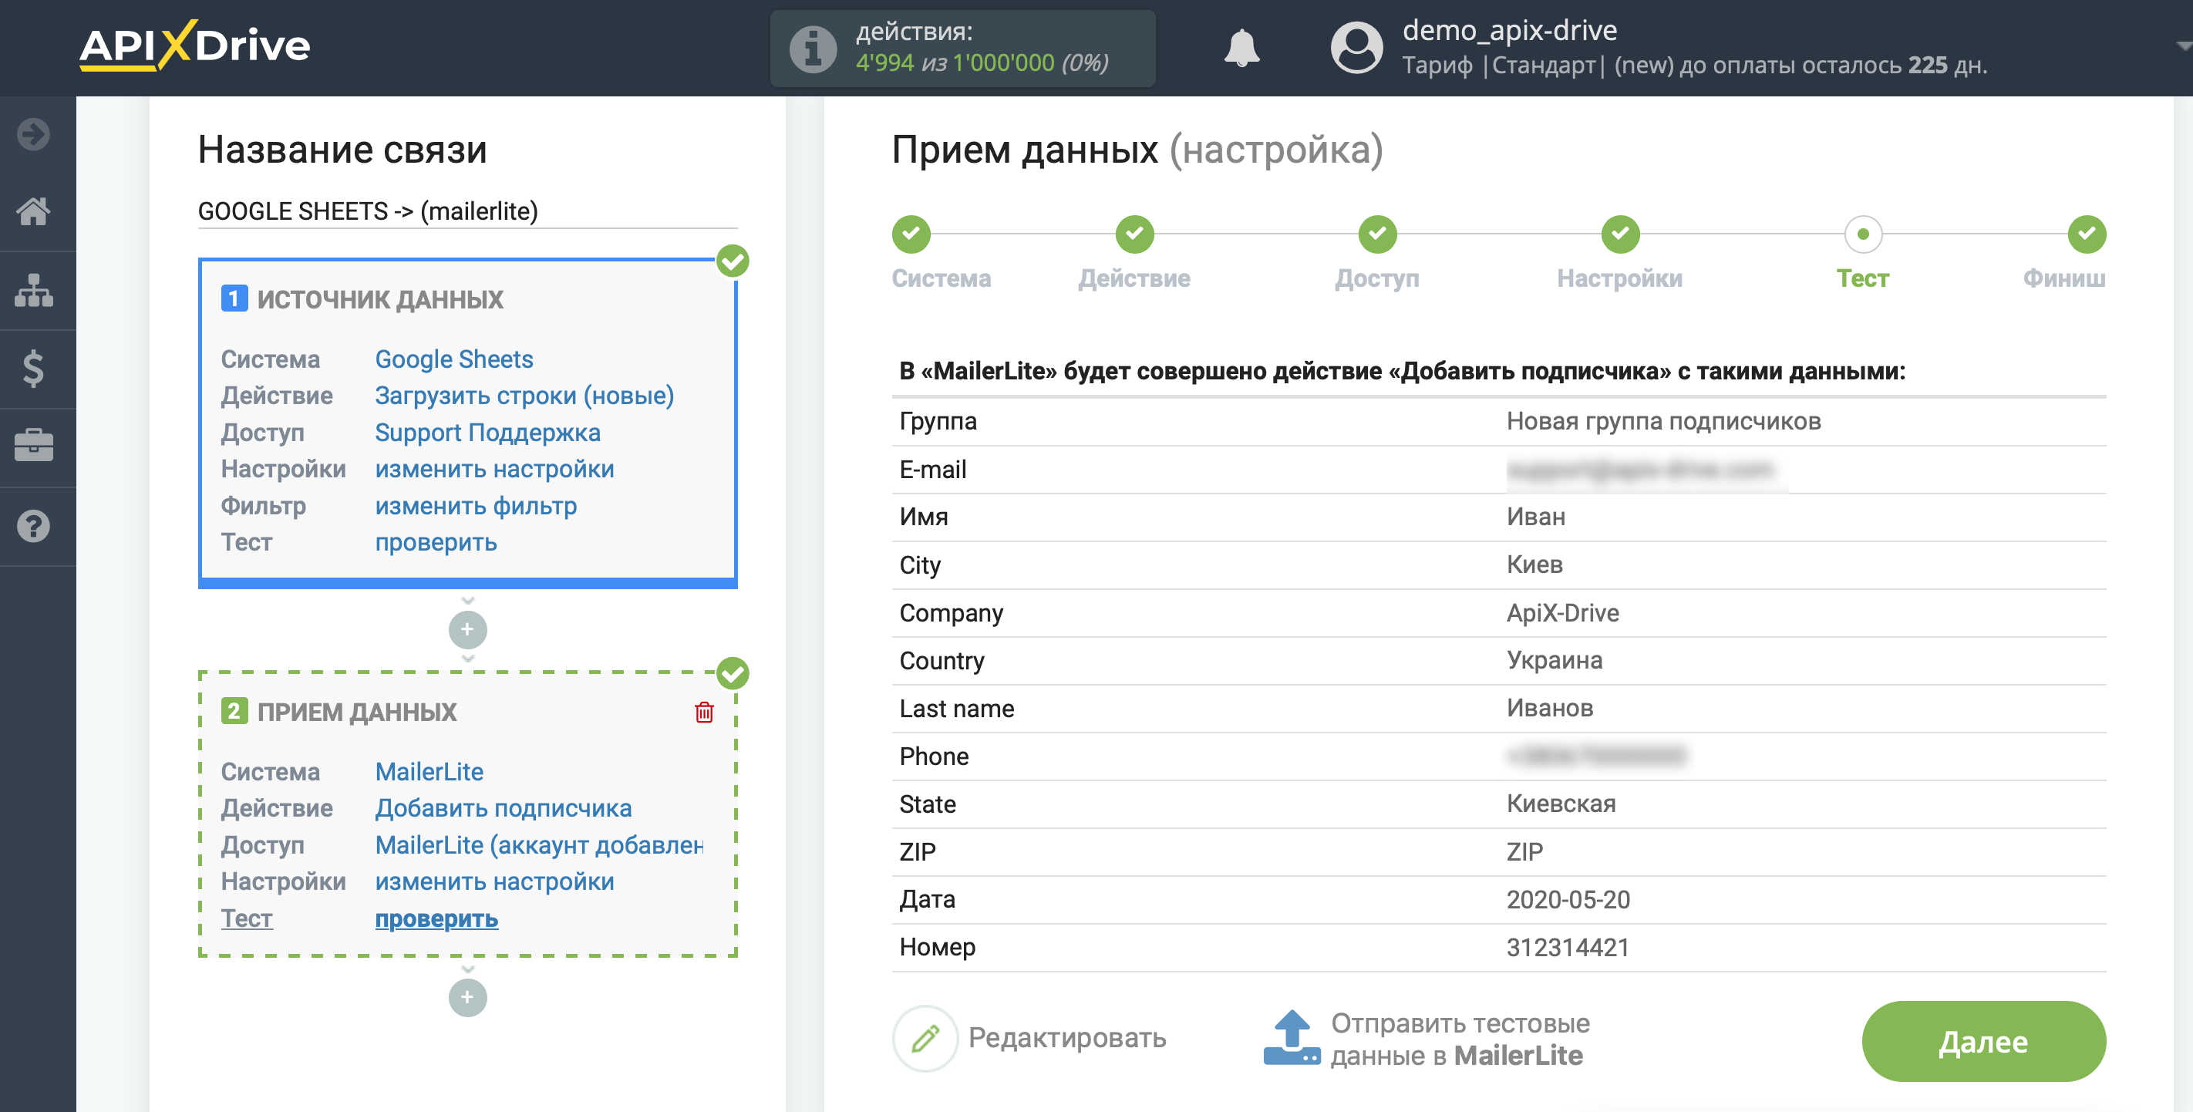Viewport: 2193px width, 1112px height.
Task: Select the 2020-05-20 date value
Action: pyautogui.click(x=1568, y=899)
